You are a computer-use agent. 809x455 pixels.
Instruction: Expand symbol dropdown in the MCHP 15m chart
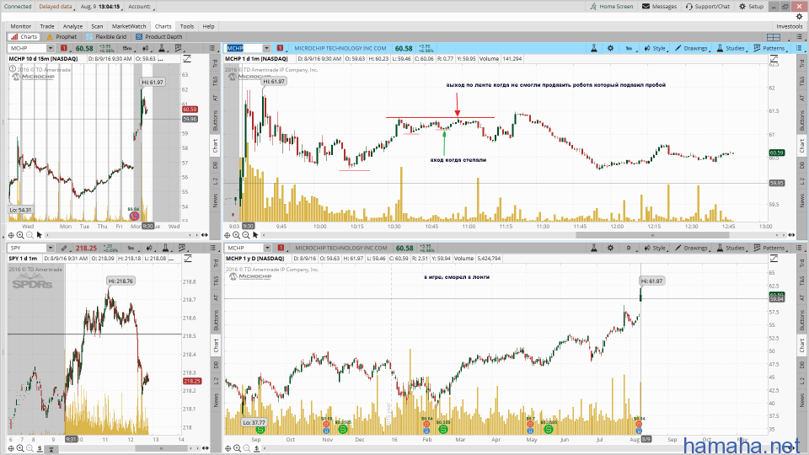(x=50, y=49)
